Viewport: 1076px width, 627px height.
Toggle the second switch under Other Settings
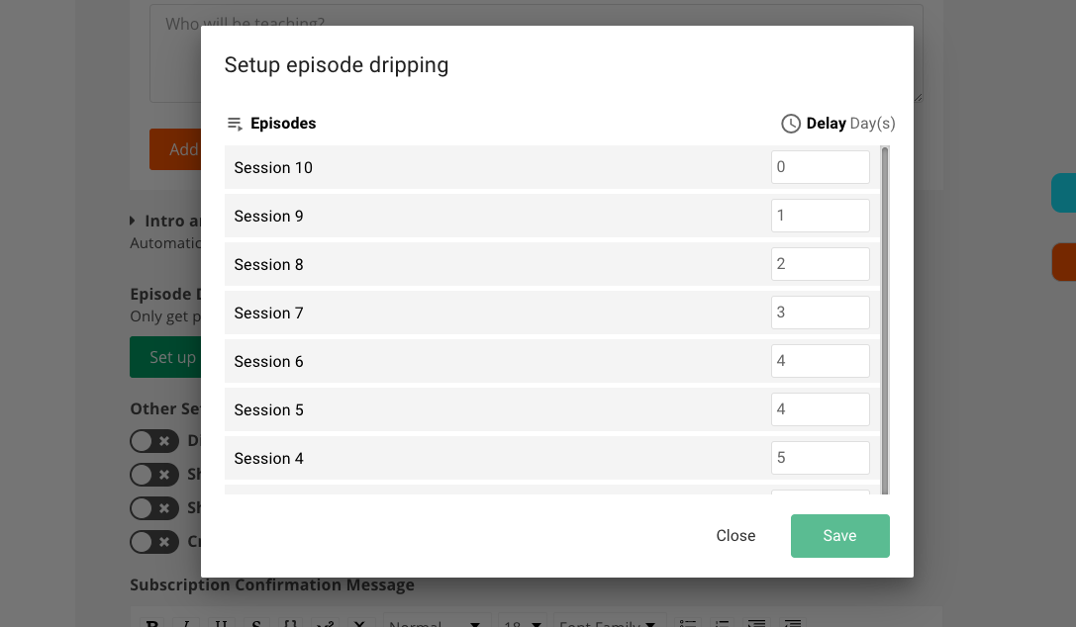(154, 475)
